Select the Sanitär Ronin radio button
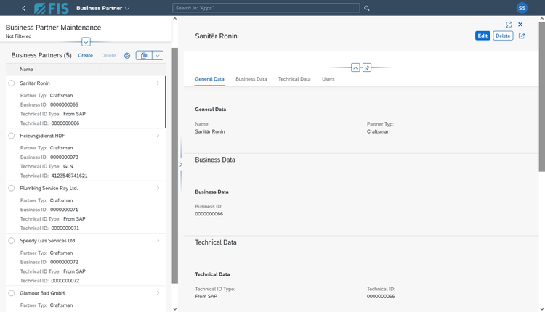Screen dimensions: 545x312 pyautogui.click(x=12, y=83)
